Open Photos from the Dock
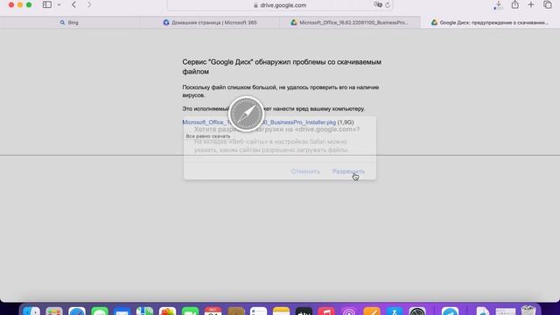 tap(167, 311)
